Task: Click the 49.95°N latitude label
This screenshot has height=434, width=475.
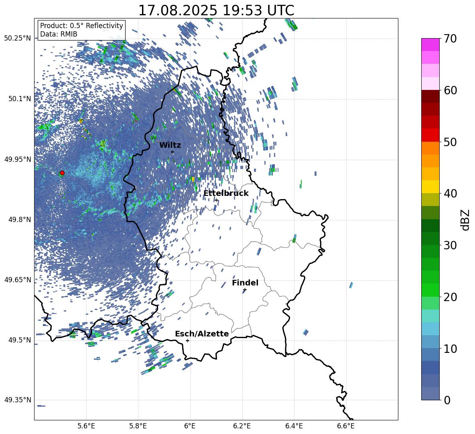Action: 18,159
